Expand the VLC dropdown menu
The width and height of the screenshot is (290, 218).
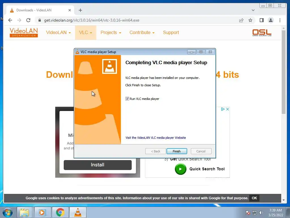coord(86,32)
